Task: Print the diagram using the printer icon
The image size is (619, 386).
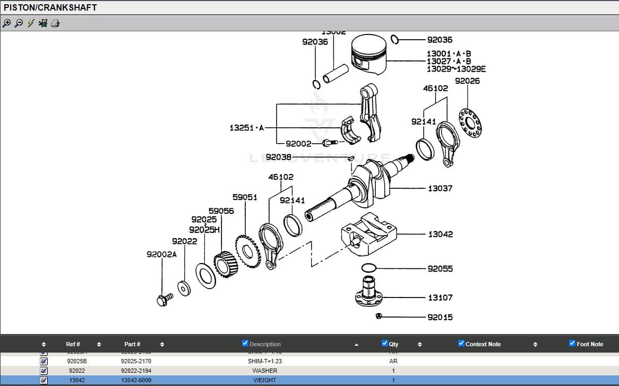Action: (55, 23)
